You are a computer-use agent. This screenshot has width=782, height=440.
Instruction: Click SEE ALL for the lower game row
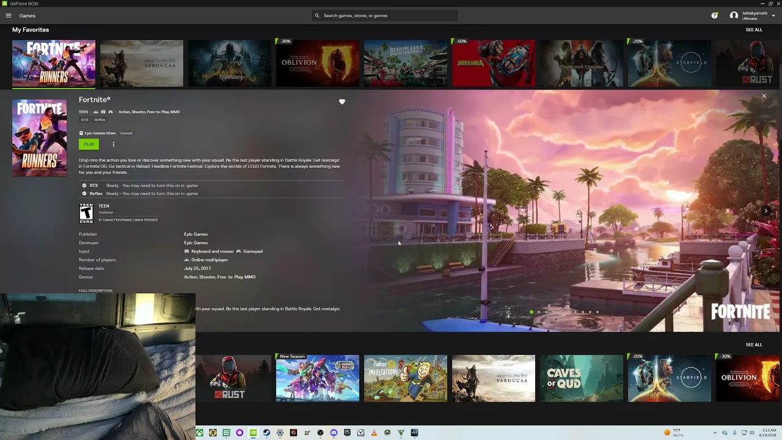[x=754, y=345]
